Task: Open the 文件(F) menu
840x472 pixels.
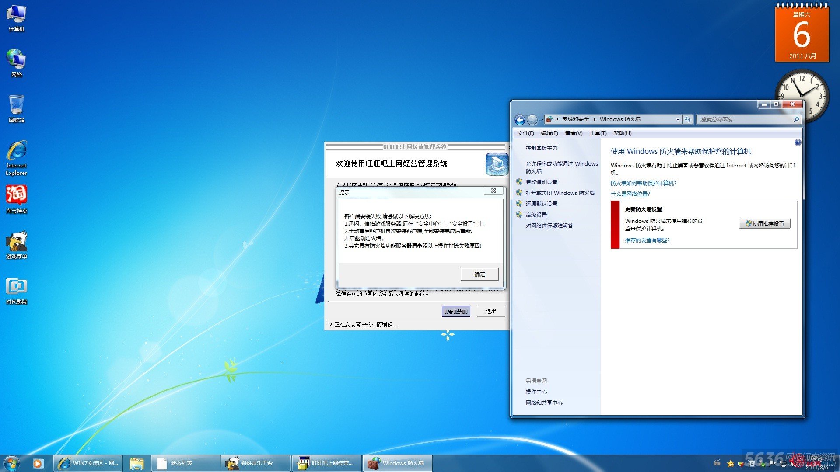Action: (x=525, y=133)
